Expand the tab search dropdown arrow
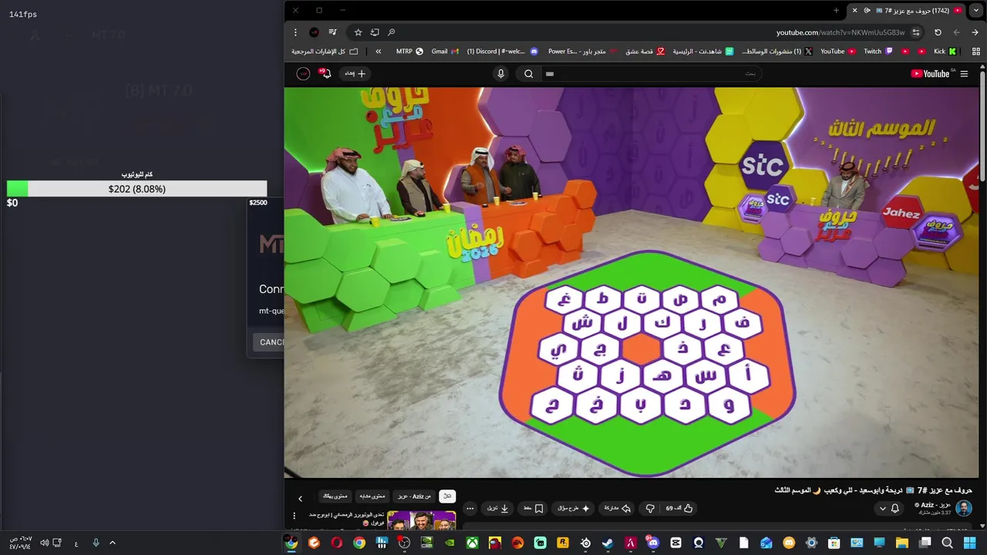The height and width of the screenshot is (555, 987). point(975,11)
